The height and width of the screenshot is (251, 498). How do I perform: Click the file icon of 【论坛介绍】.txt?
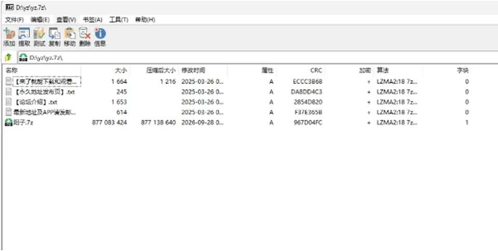coord(9,102)
